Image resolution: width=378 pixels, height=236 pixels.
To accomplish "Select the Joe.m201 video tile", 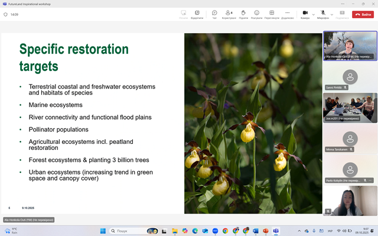I will [x=350, y=107].
